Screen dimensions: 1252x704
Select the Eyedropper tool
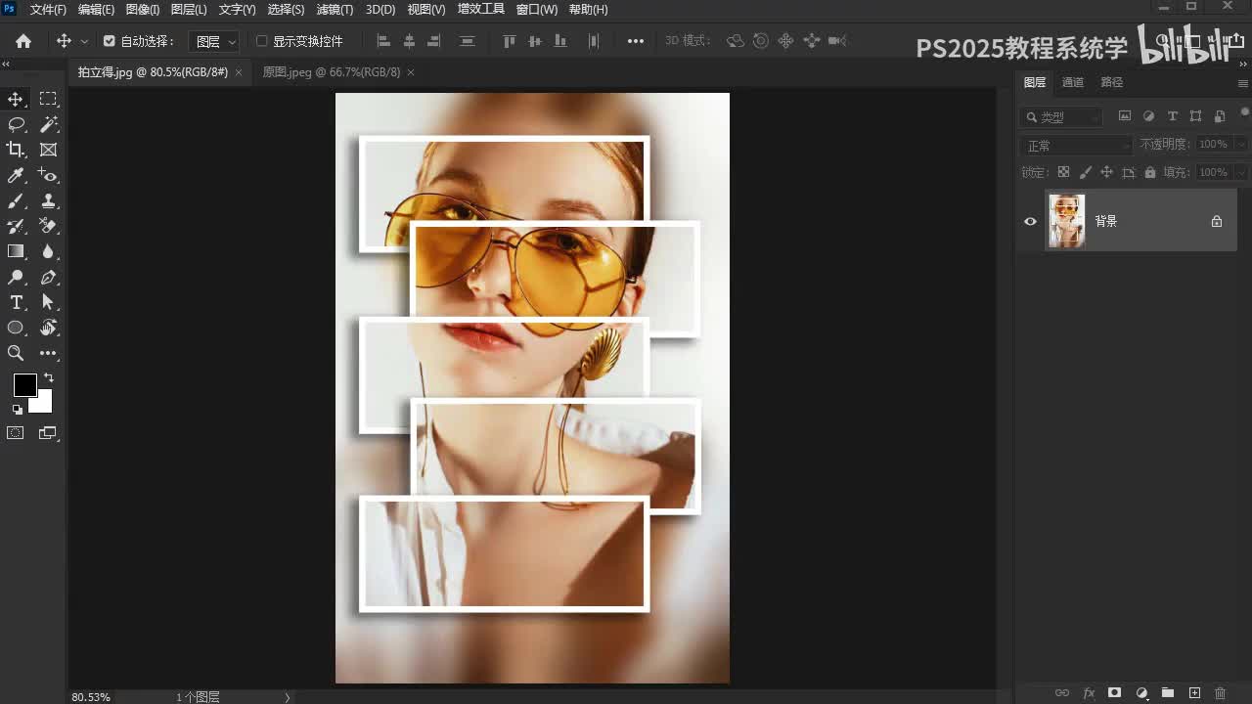pos(16,175)
